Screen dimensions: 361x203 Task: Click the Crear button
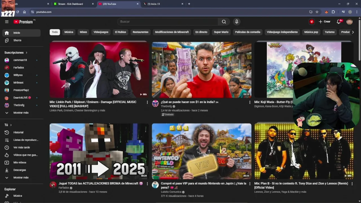pyautogui.click(x=325, y=22)
